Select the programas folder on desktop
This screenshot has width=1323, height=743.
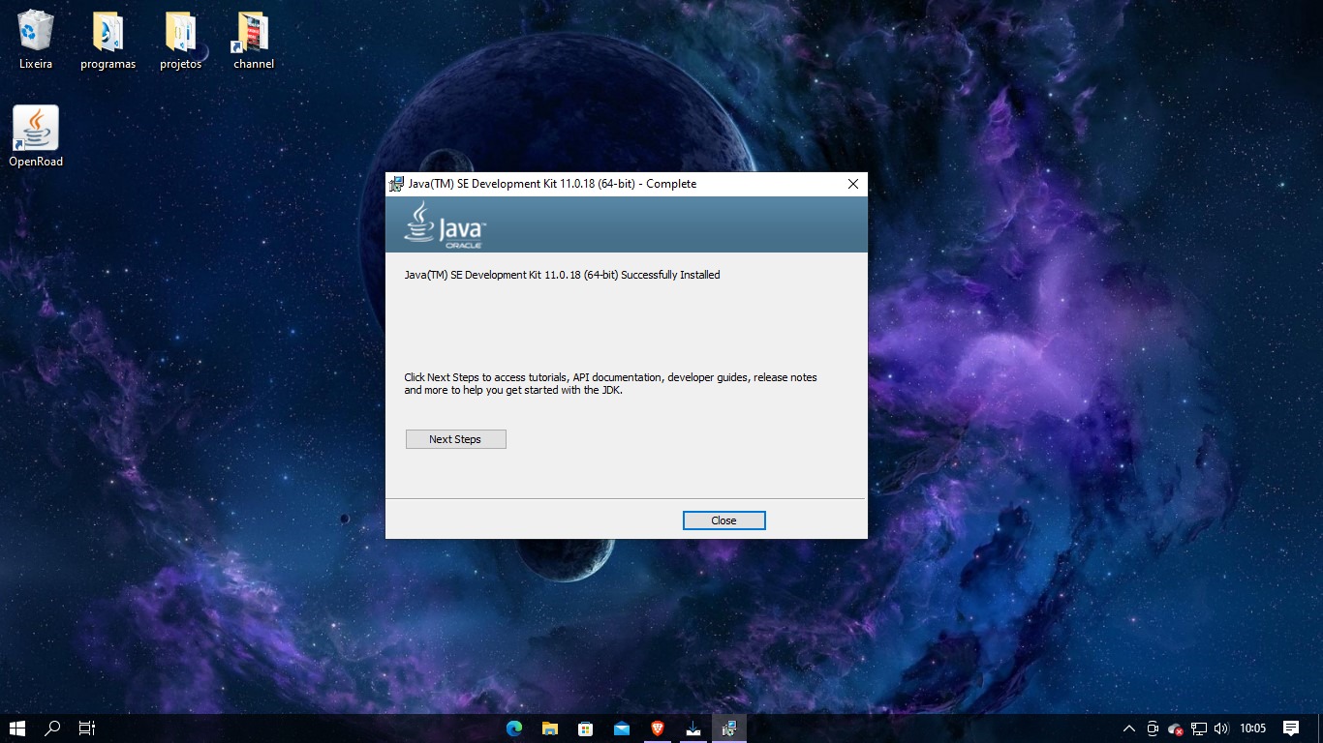[x=108, y=40]
